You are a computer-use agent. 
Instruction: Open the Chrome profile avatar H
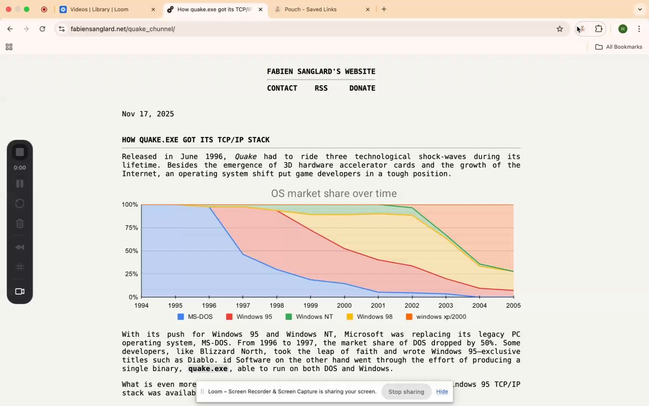pyautogui.click(x=623, y=29)
